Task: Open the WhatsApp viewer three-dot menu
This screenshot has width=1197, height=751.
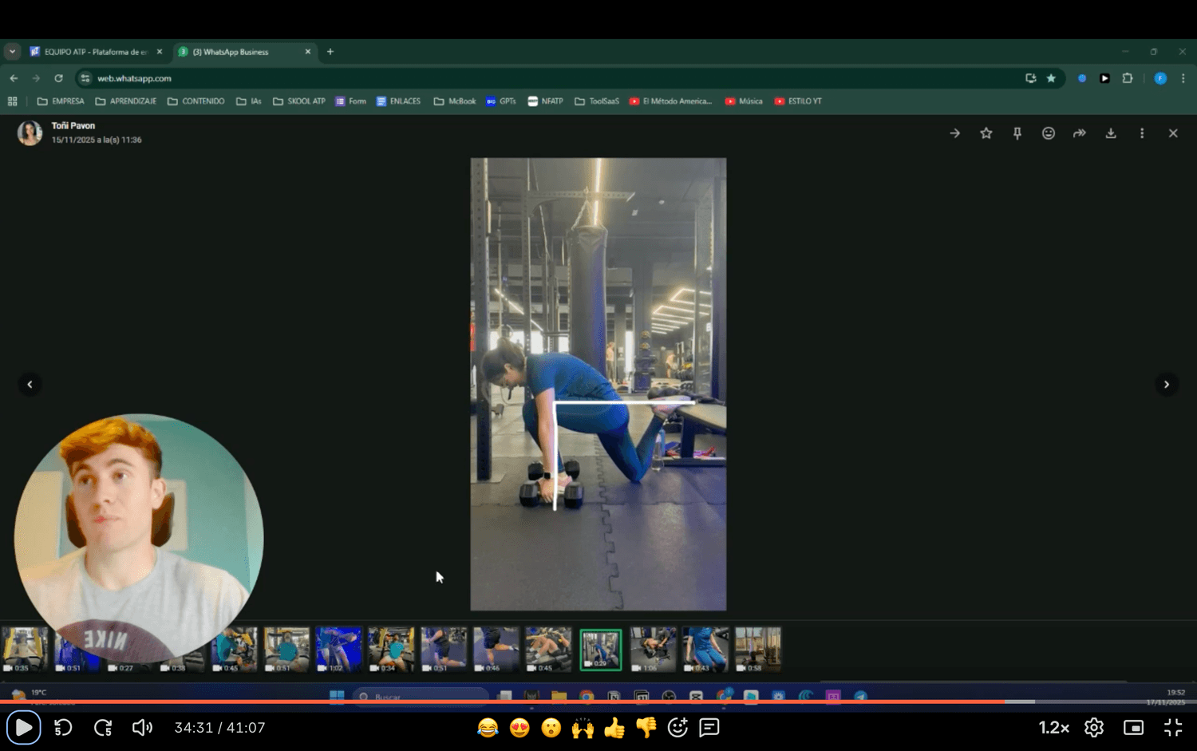Action: pos(1141,133)
